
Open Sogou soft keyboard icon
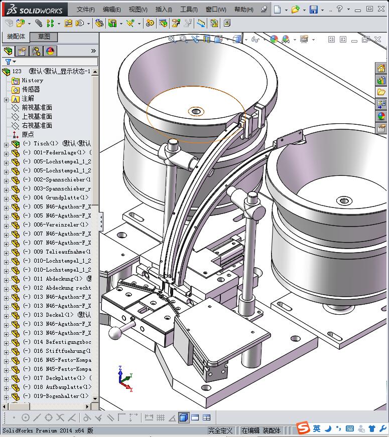350,428
